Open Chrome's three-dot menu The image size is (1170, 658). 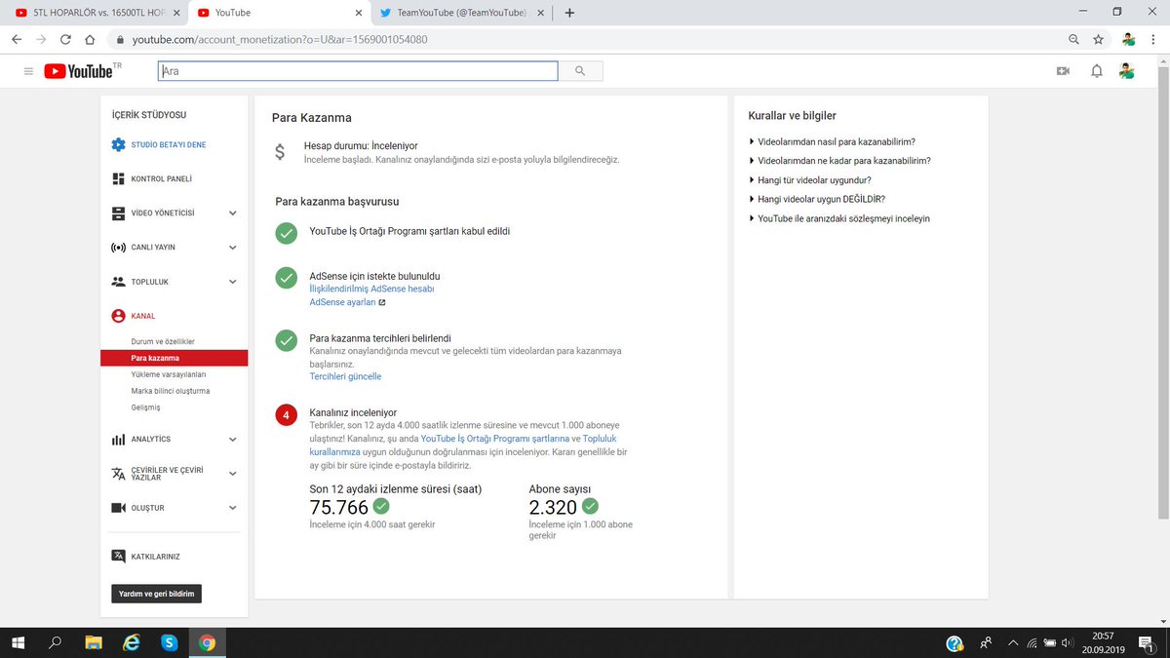point(1153,40)
